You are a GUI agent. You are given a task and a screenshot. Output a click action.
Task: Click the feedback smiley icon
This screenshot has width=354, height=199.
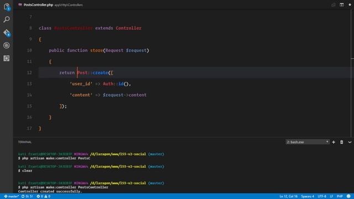[348, 196]
